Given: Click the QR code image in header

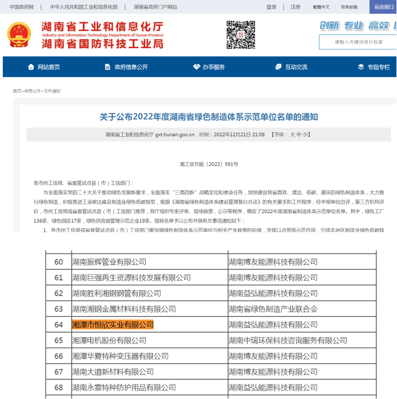Looking at the screenshot, I should coord(241,35).
